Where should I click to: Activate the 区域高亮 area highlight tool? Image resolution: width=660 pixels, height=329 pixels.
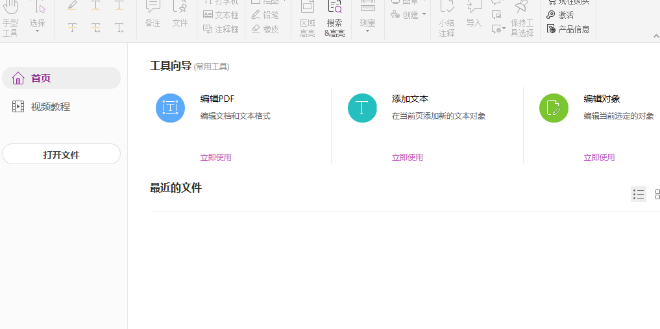pyautogui.click(x=307, y=19)
